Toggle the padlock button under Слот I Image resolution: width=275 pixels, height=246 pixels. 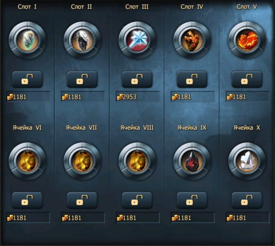click(27, 79)
